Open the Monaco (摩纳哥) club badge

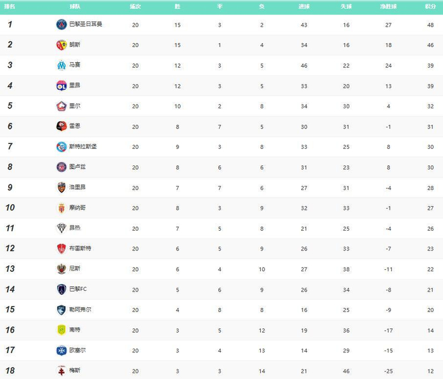pos(61,208)
